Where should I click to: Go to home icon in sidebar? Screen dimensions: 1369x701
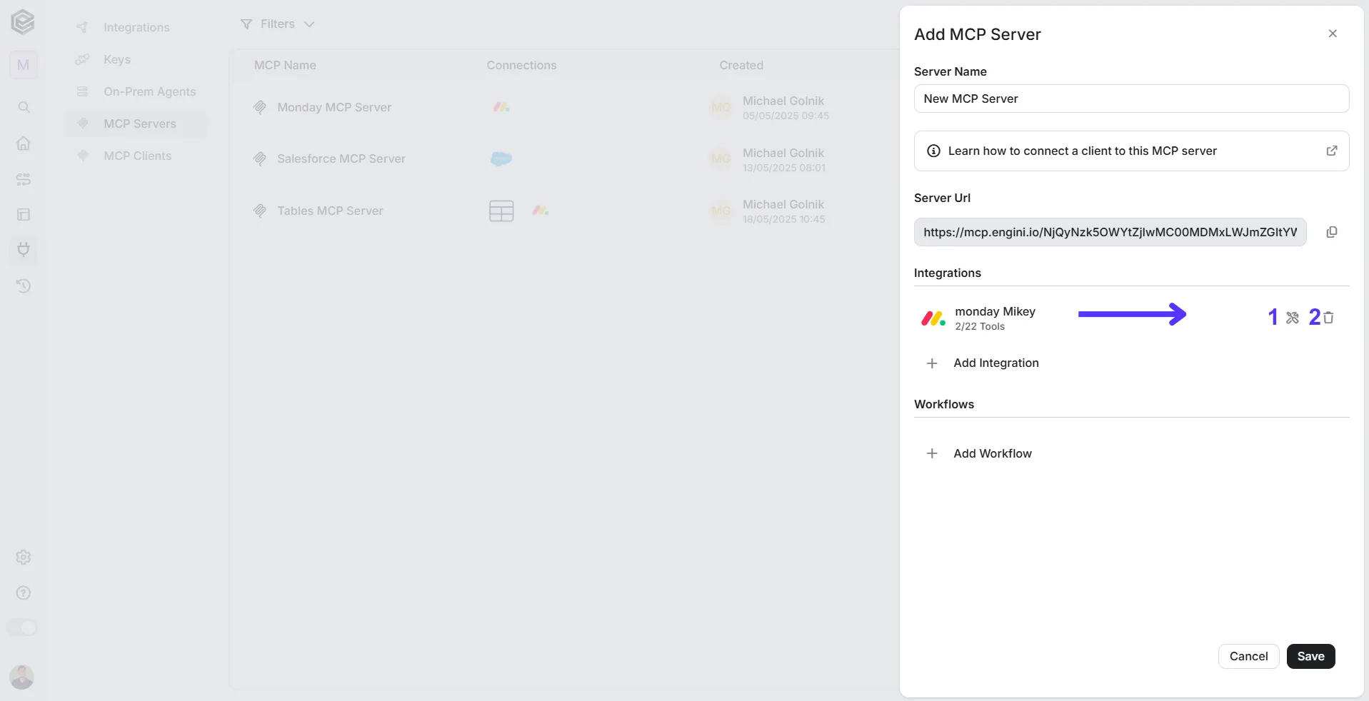[24, 143]
